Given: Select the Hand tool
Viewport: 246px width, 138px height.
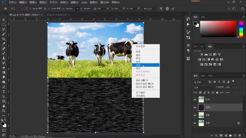Looking at the screenshot, I should click(x=4, y=106).
